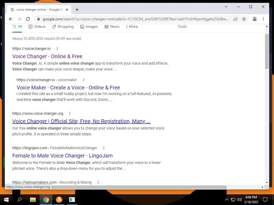
Task: Show hidden system tray icons
Action: 226,200
